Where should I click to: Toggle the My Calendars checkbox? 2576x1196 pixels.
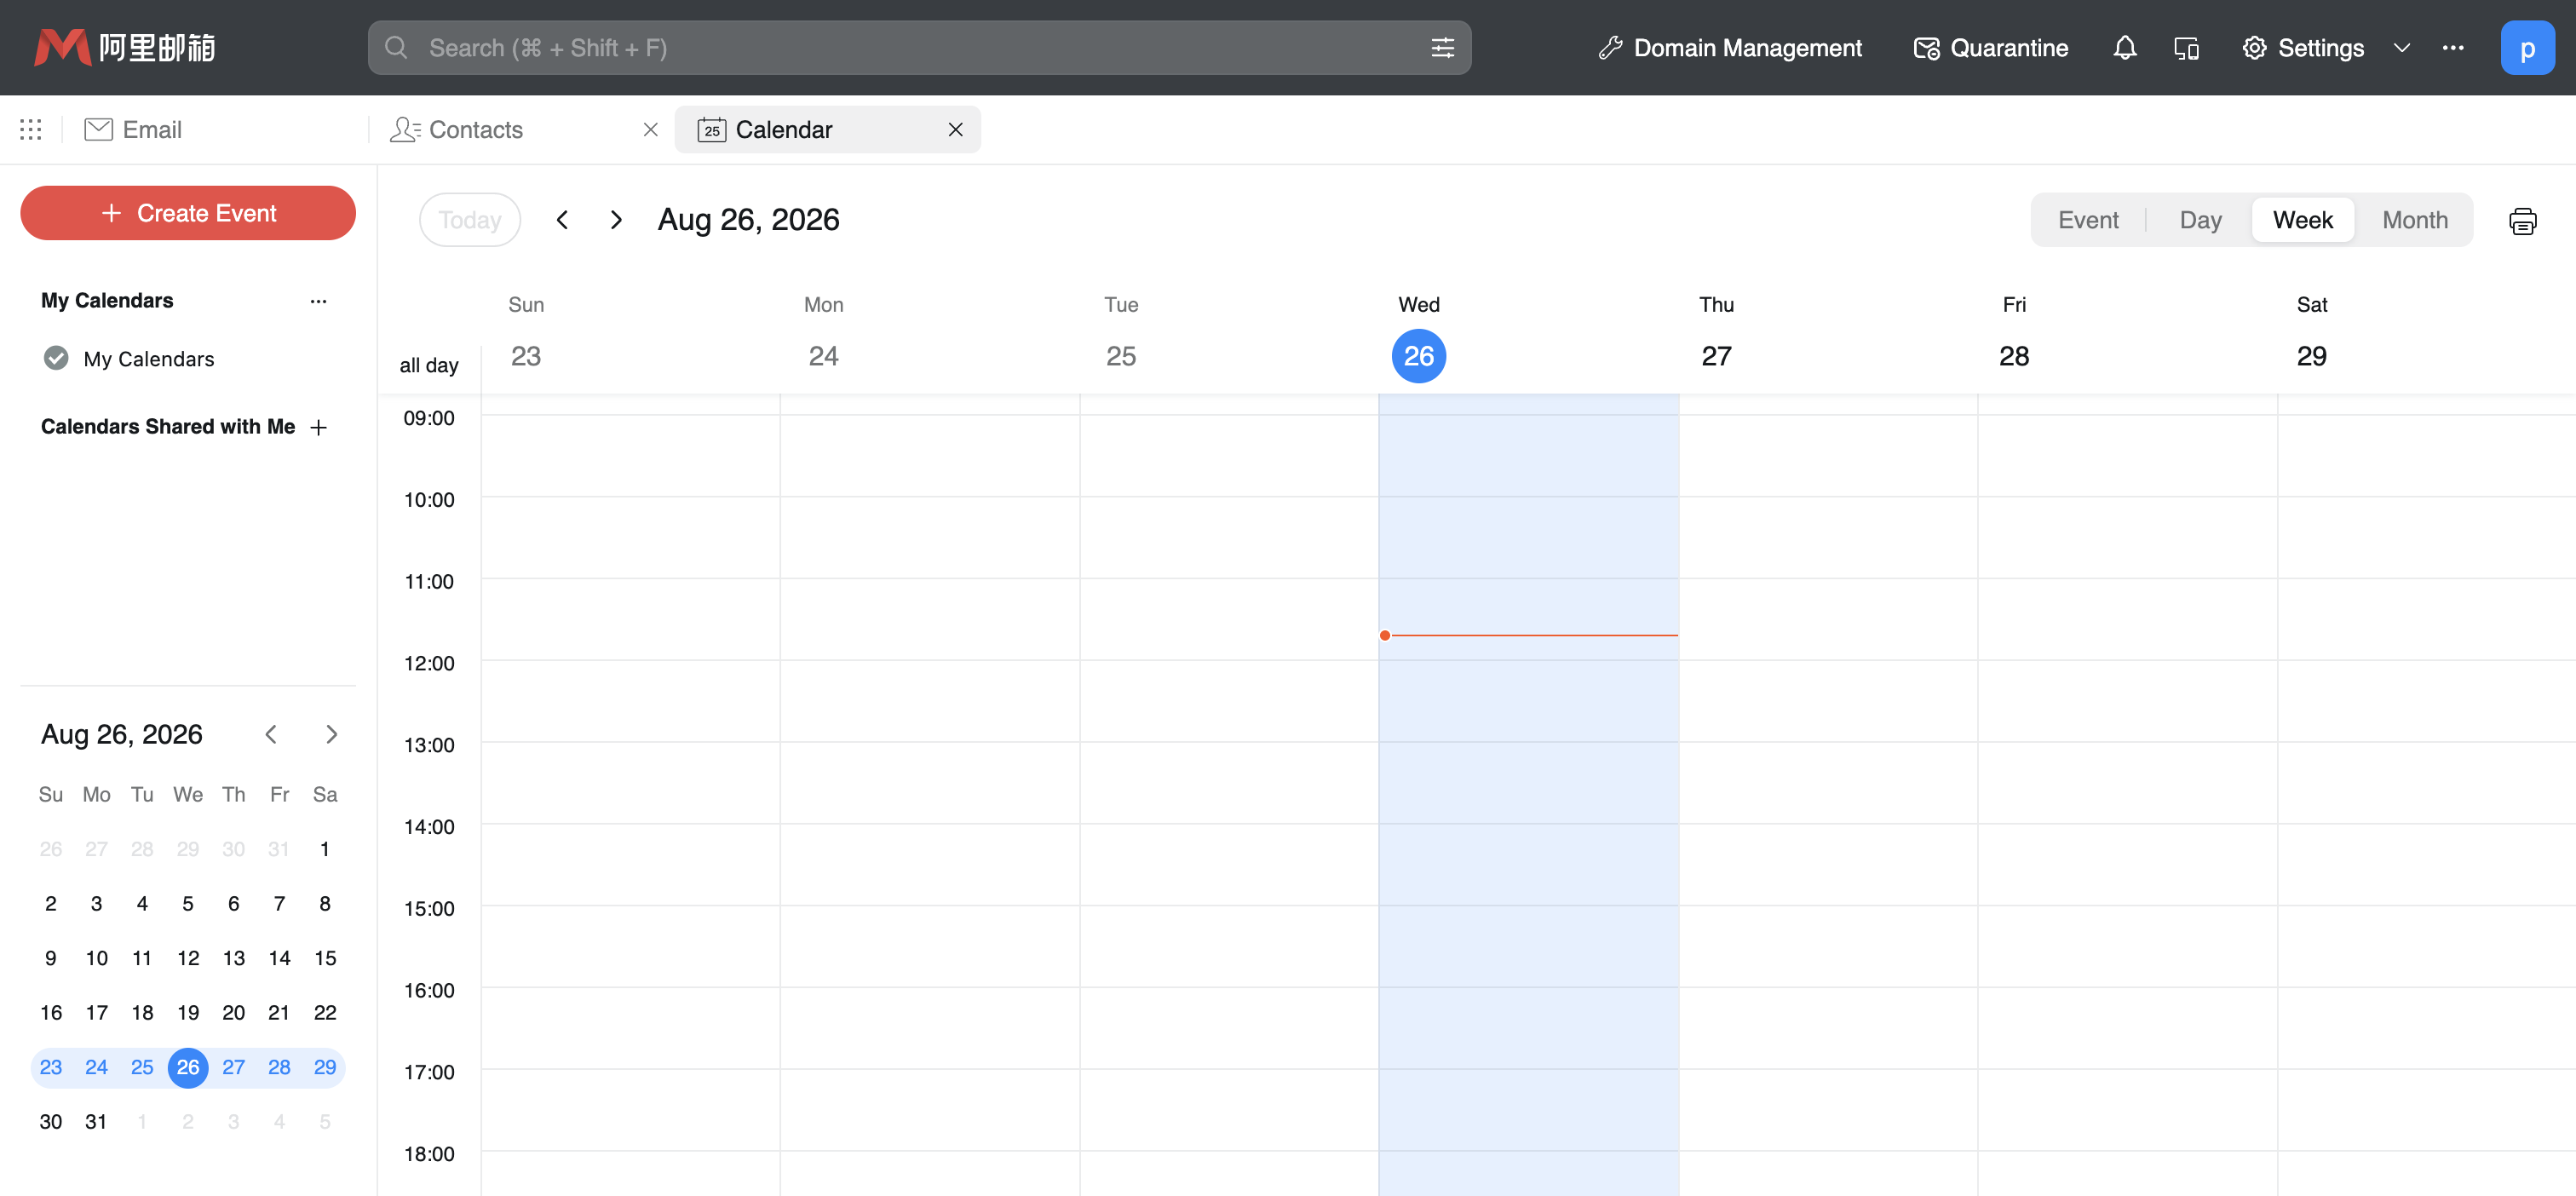pyautogui.click(x=56, y=358)
